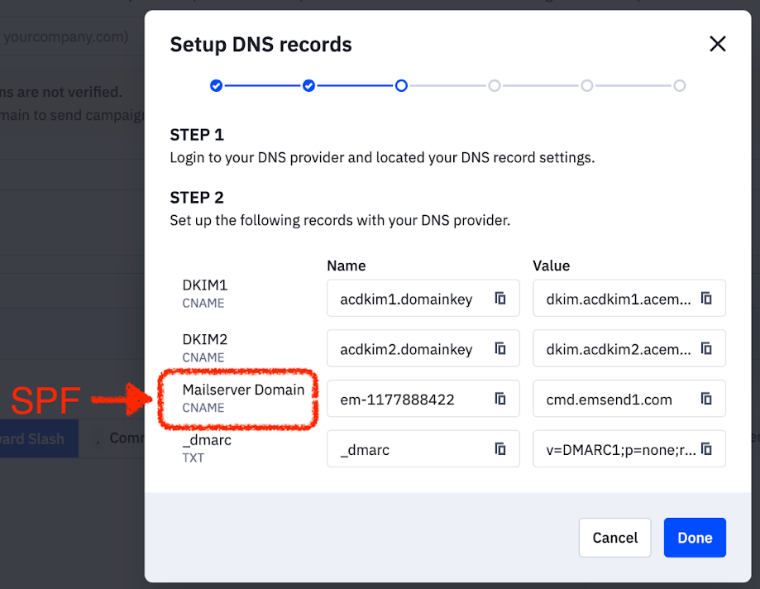This screenshot has height=589, width=760.
Task: Copy the cmd.emsend1.com value
Action: coord(705,399)
